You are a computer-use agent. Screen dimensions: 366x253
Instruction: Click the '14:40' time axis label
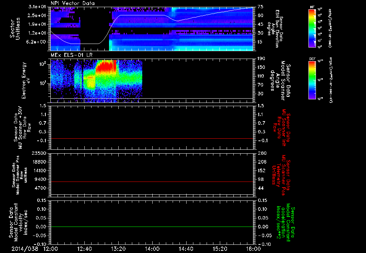click(186, 249)
